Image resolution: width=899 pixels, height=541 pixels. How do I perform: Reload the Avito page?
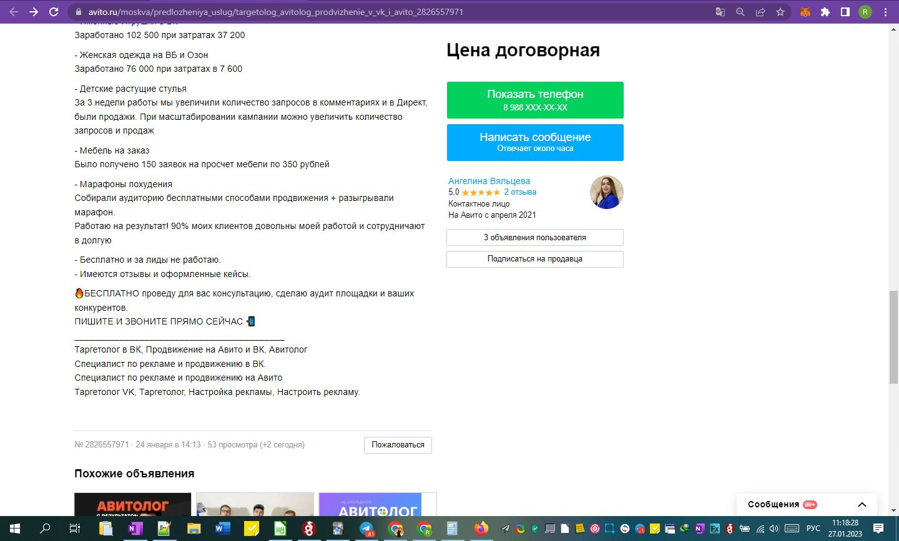coord(54,12)
